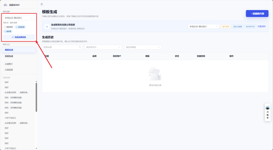Click the 状态 column header
The width and height of the screenshot is (273, 150).
(177, 56)
